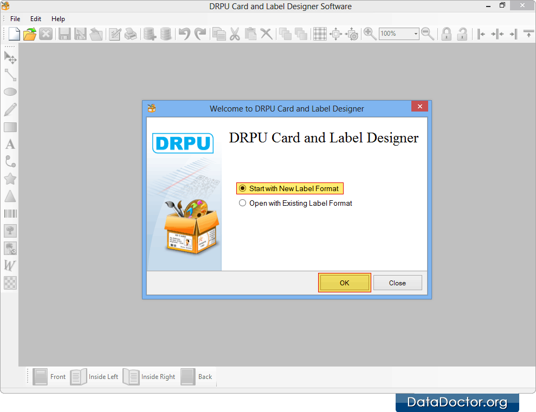Click the align right edge icon

pyautogui.click(x=513, y=34)
